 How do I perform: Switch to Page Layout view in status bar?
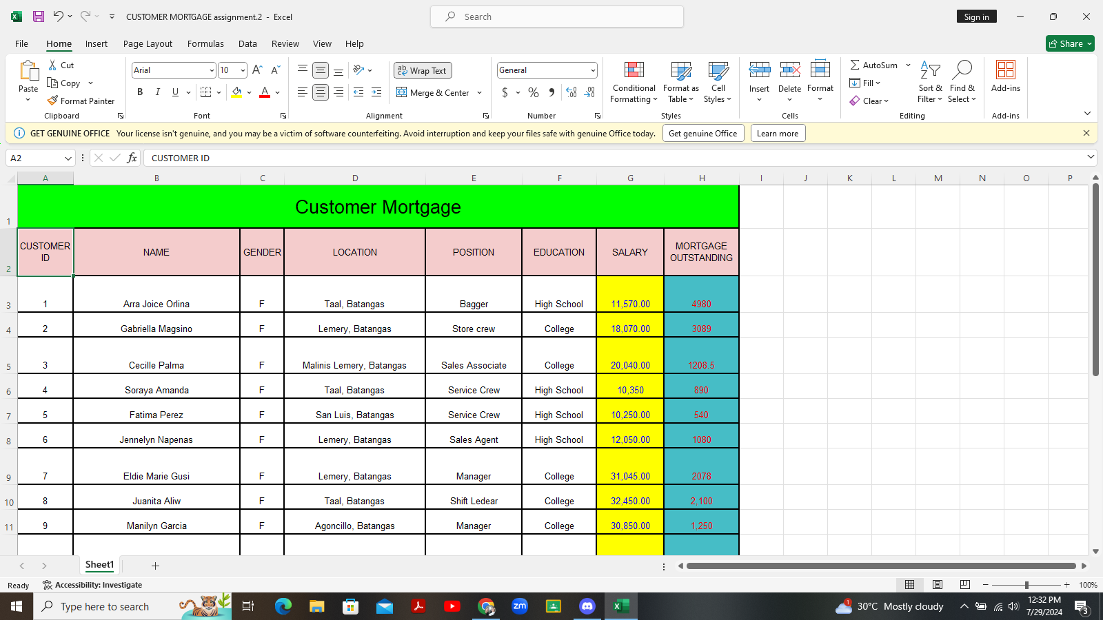coord(938,585)
